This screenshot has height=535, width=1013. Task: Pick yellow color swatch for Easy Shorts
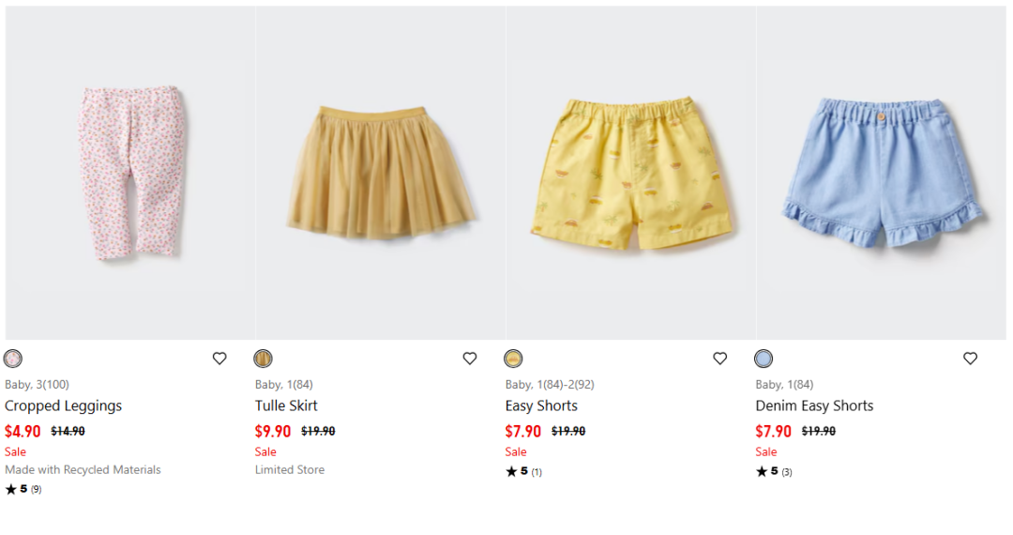coord(513,359)
